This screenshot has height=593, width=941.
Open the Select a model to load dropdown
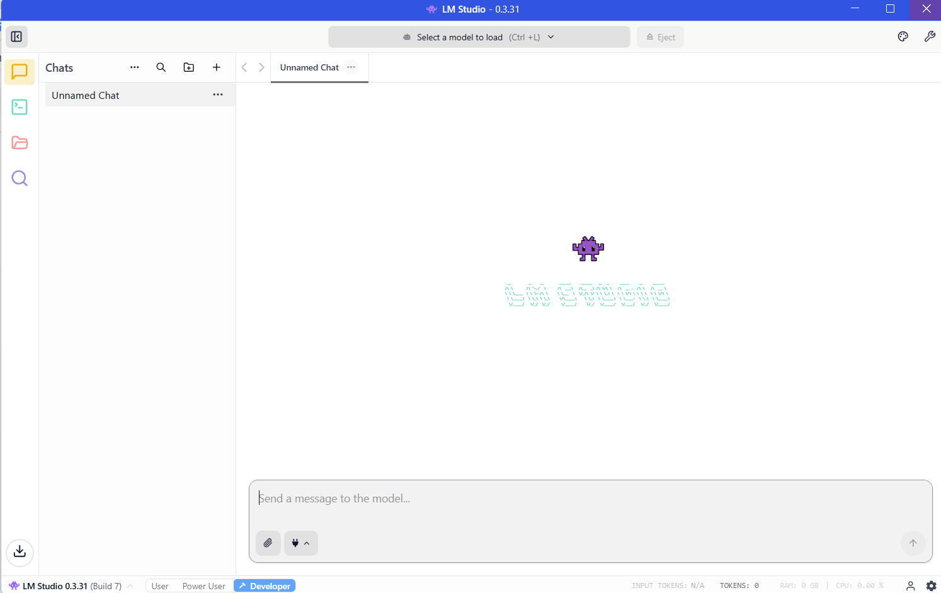pyautogui.click(x=479, y=37)
